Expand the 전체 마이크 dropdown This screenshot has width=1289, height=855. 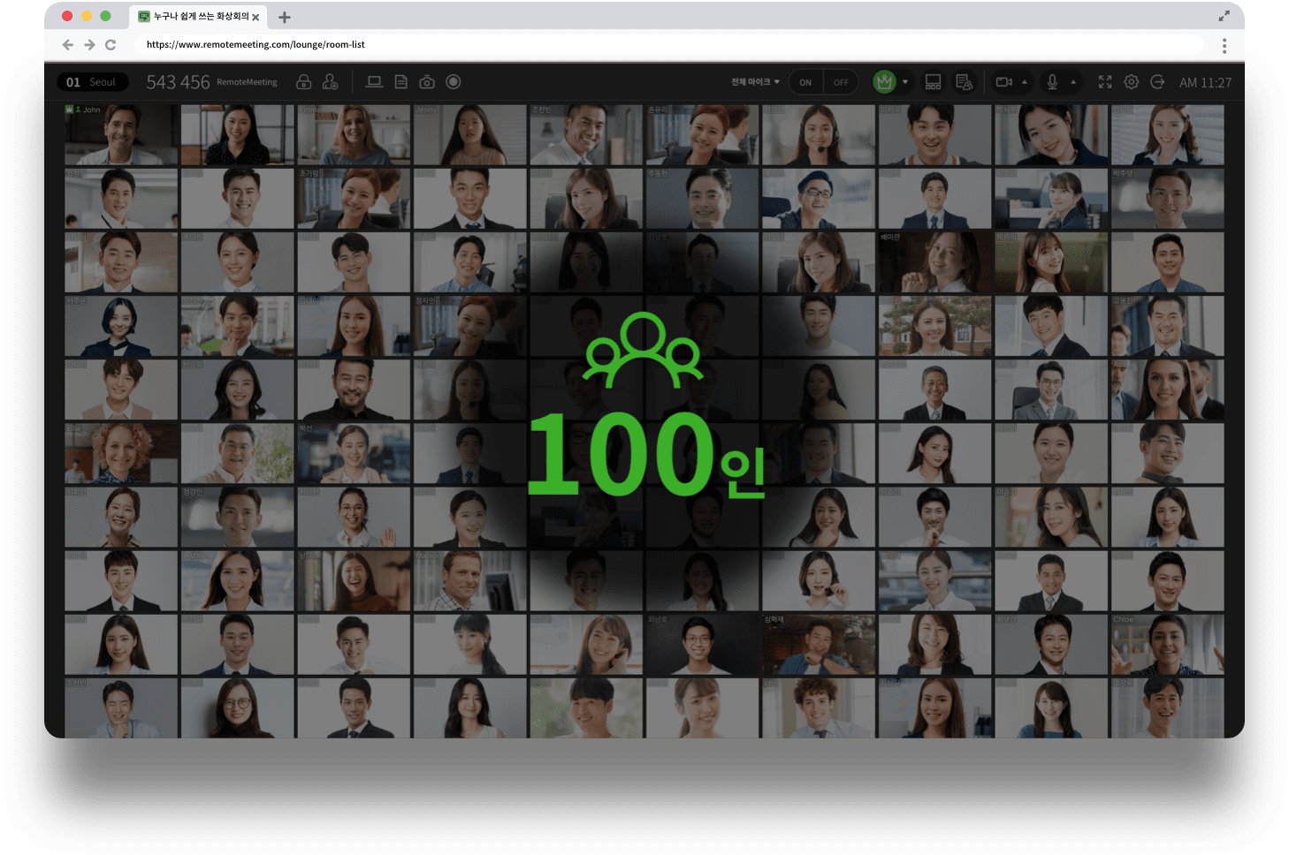pyautogui.click(x=755, y=82)
